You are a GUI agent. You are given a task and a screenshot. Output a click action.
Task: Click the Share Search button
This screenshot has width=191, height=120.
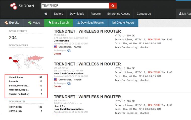59,23
